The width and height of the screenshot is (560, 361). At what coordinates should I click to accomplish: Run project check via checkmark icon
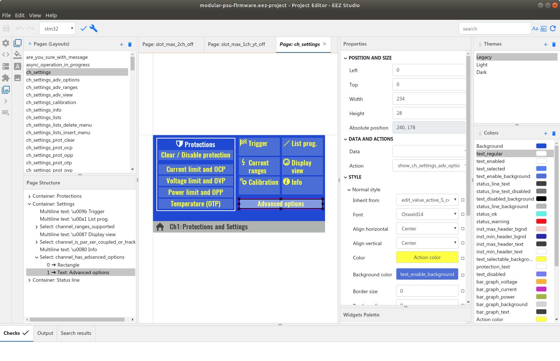pos(84,28)
